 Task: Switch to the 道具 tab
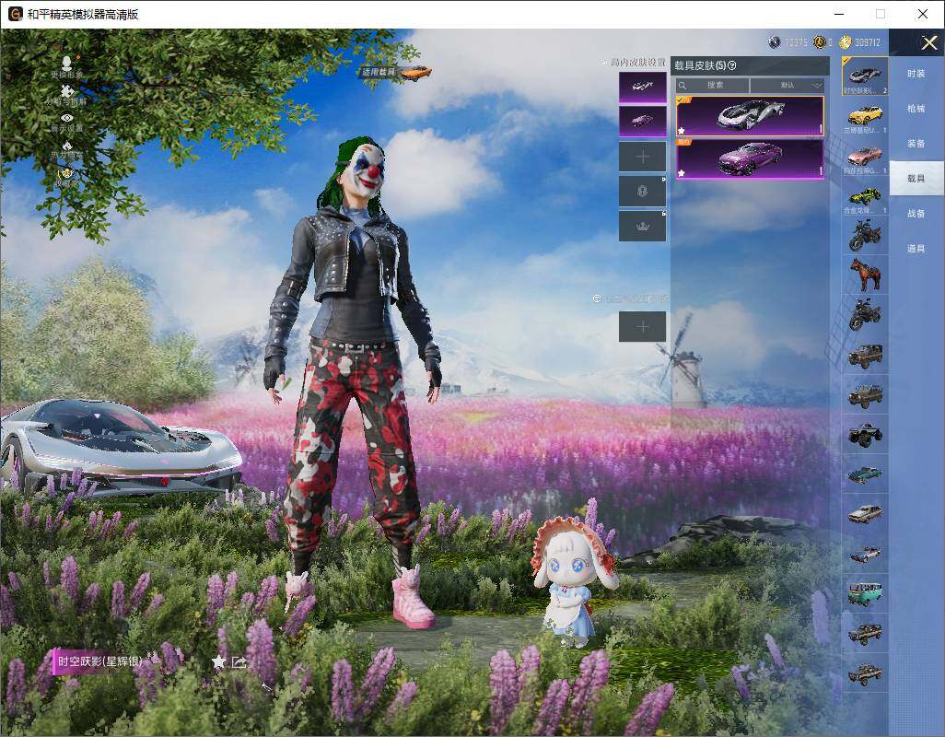coord(916,249)
